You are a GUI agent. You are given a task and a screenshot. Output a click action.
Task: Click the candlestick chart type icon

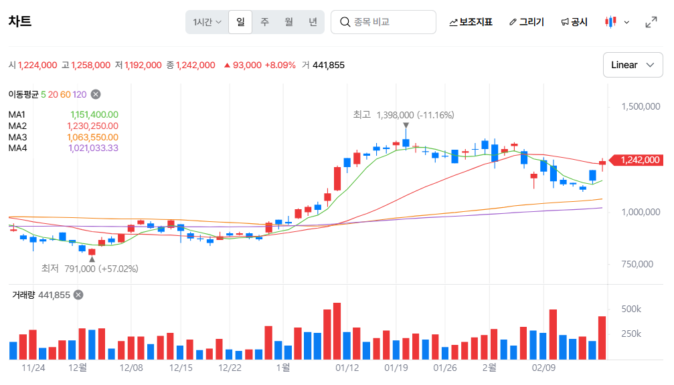coord(610,22)
